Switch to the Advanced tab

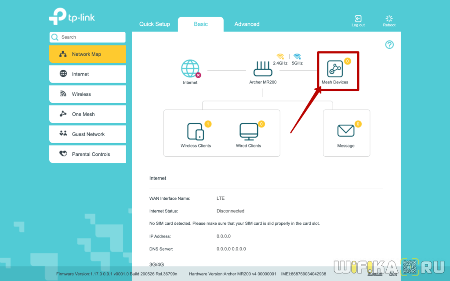[247, 24]
